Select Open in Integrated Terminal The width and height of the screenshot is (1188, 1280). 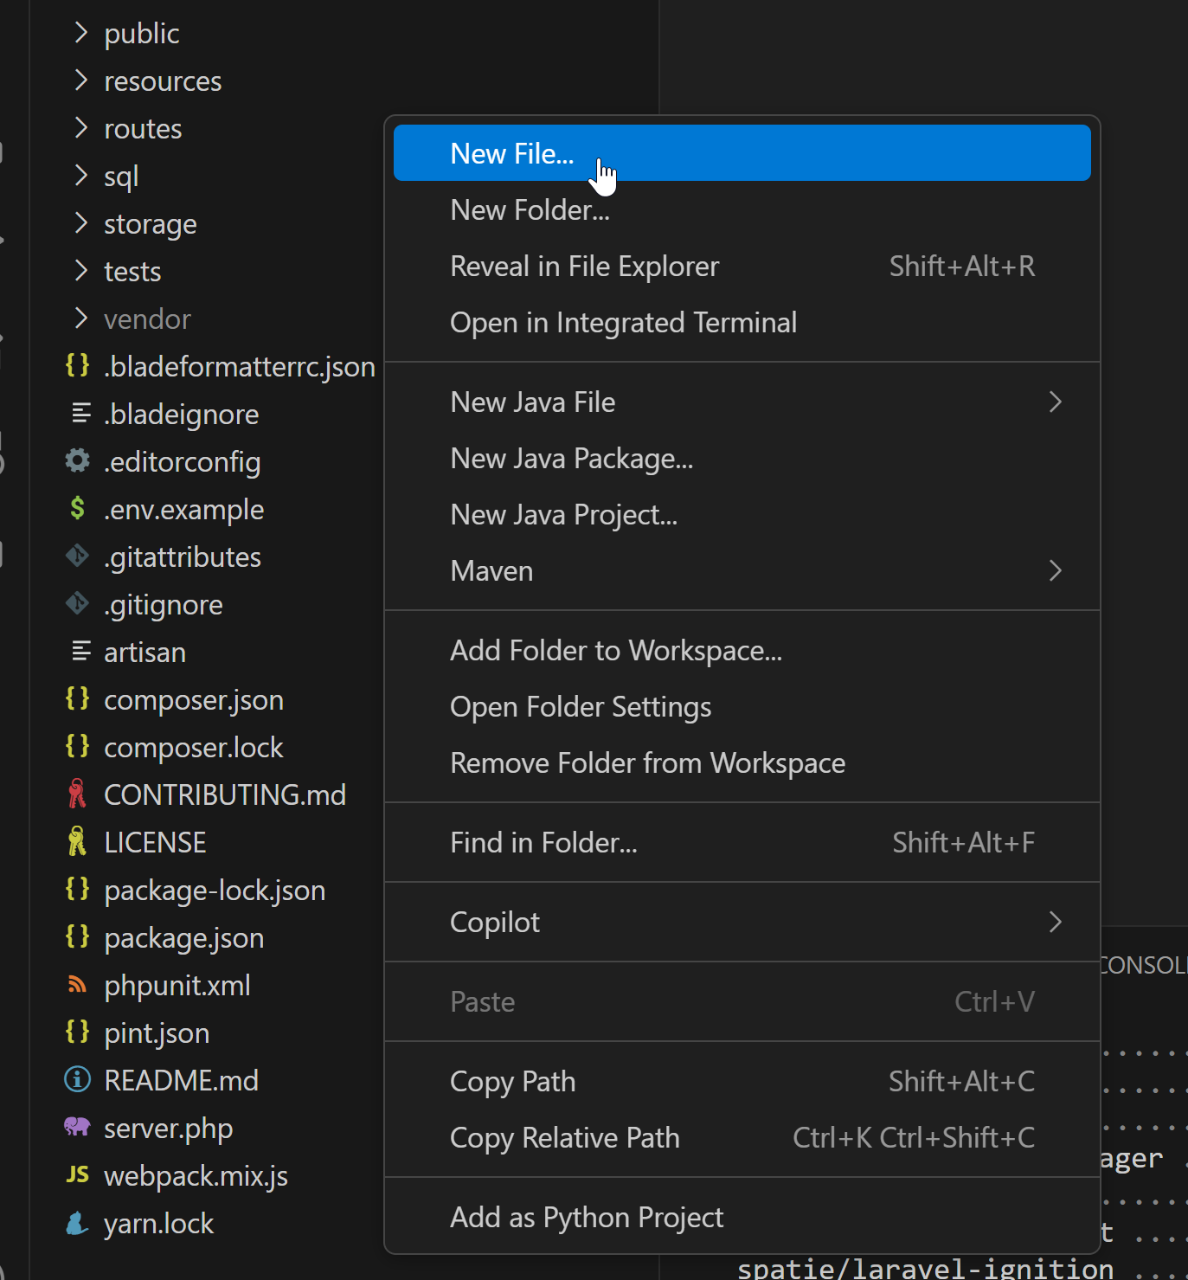click(x=623, y=323)
